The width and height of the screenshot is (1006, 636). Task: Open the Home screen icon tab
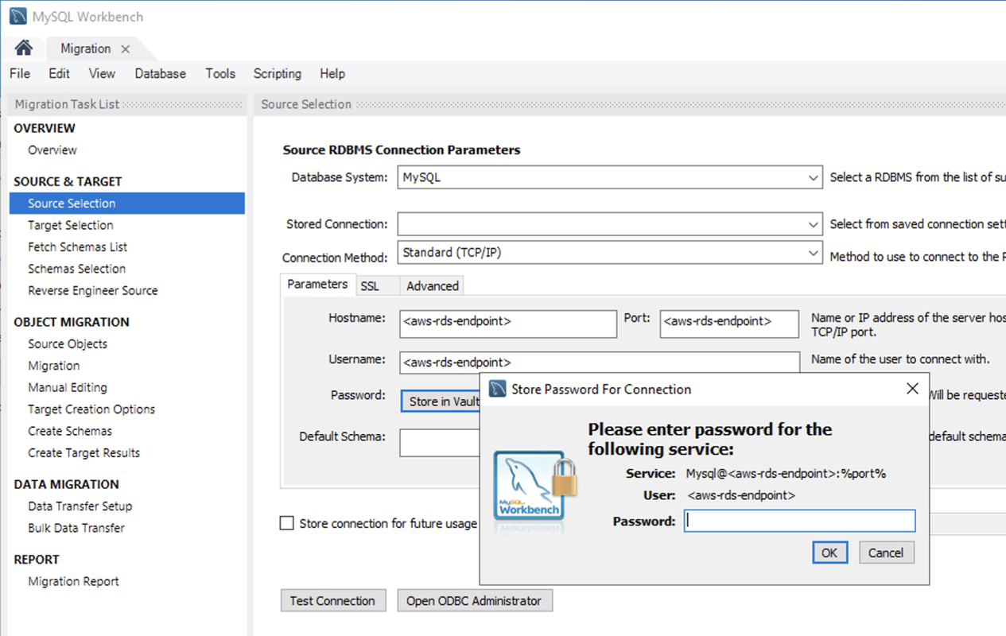click(24, 48)
